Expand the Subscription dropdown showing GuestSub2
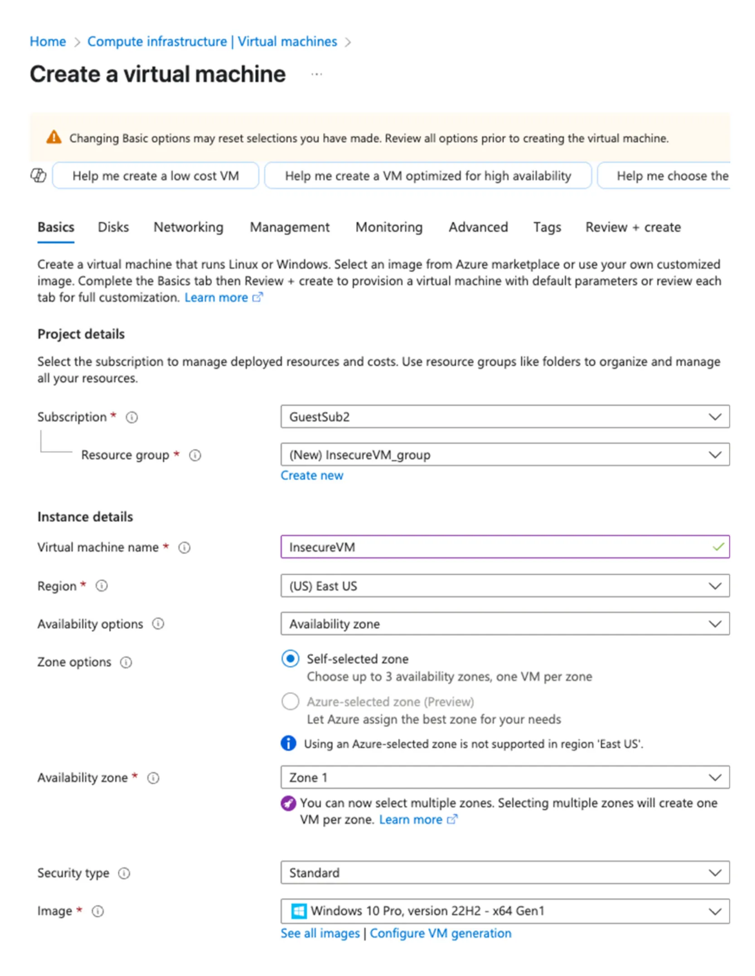 (x=505, y=417)
